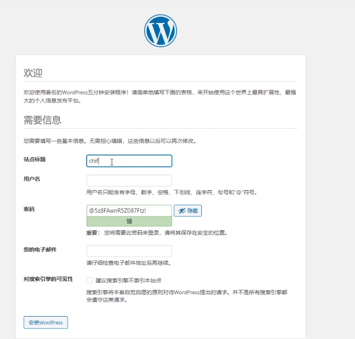Click the 站点标题 label
This screenshot has width=355, height=339.
coord(35,159)
